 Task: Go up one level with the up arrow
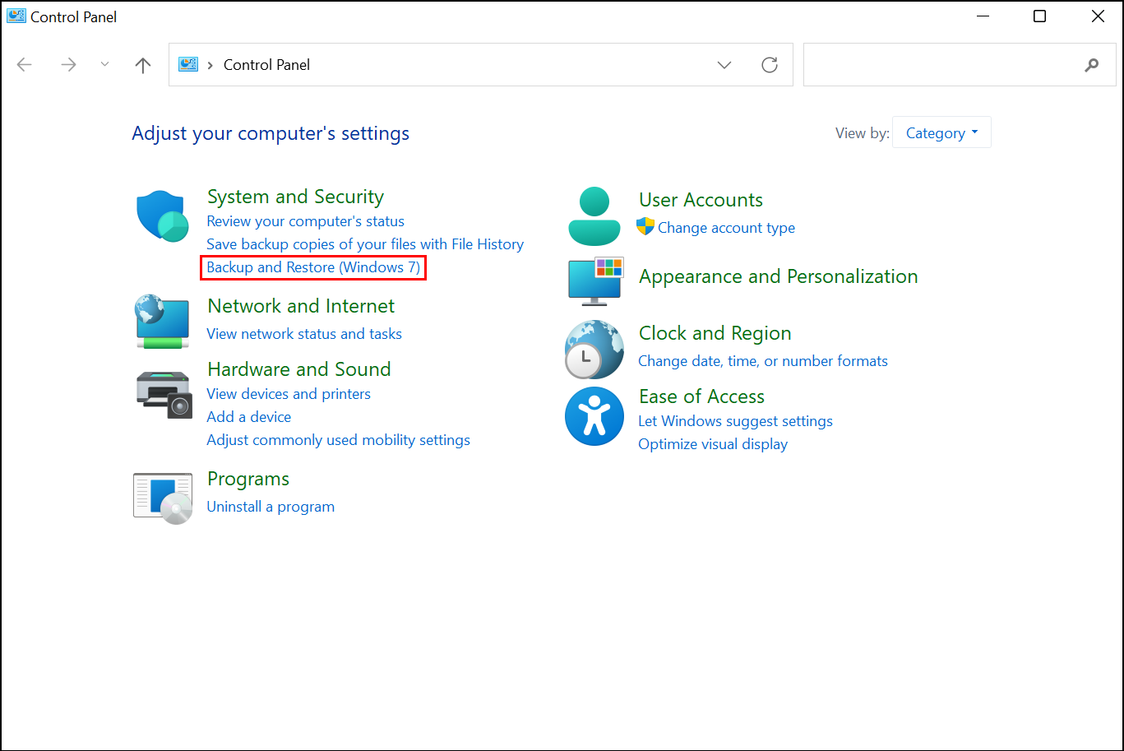click(143, 65)
